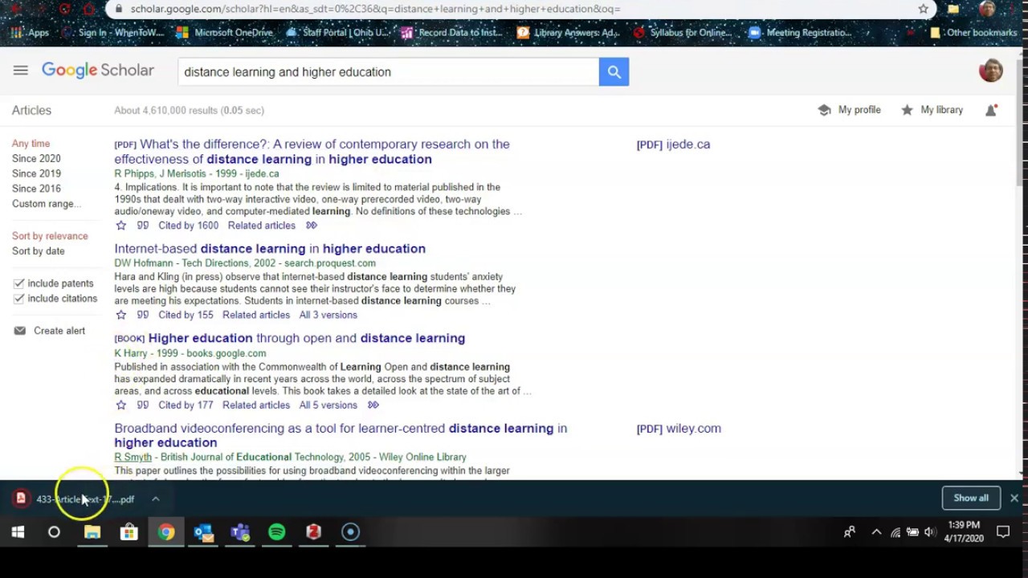
Task: Open Microsoft Teams from the taskbar
Action: [x=240, y=531]
